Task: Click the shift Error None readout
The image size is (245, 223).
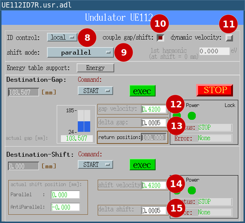Action: coord(215,212)
